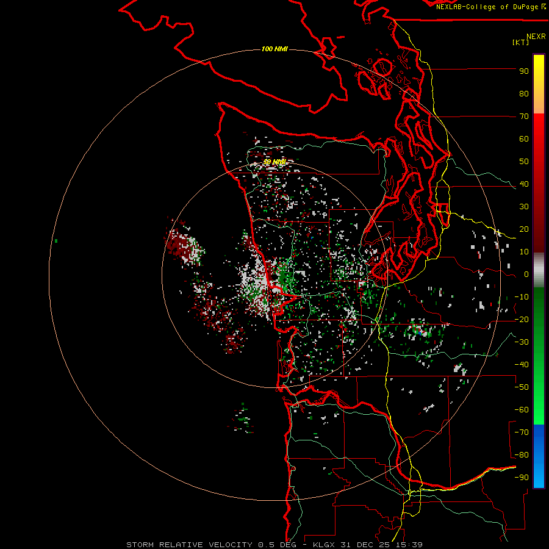Screen dimensions: 549x549
Task: Pick the bright red color bar segment
Action: pos(539,128)
